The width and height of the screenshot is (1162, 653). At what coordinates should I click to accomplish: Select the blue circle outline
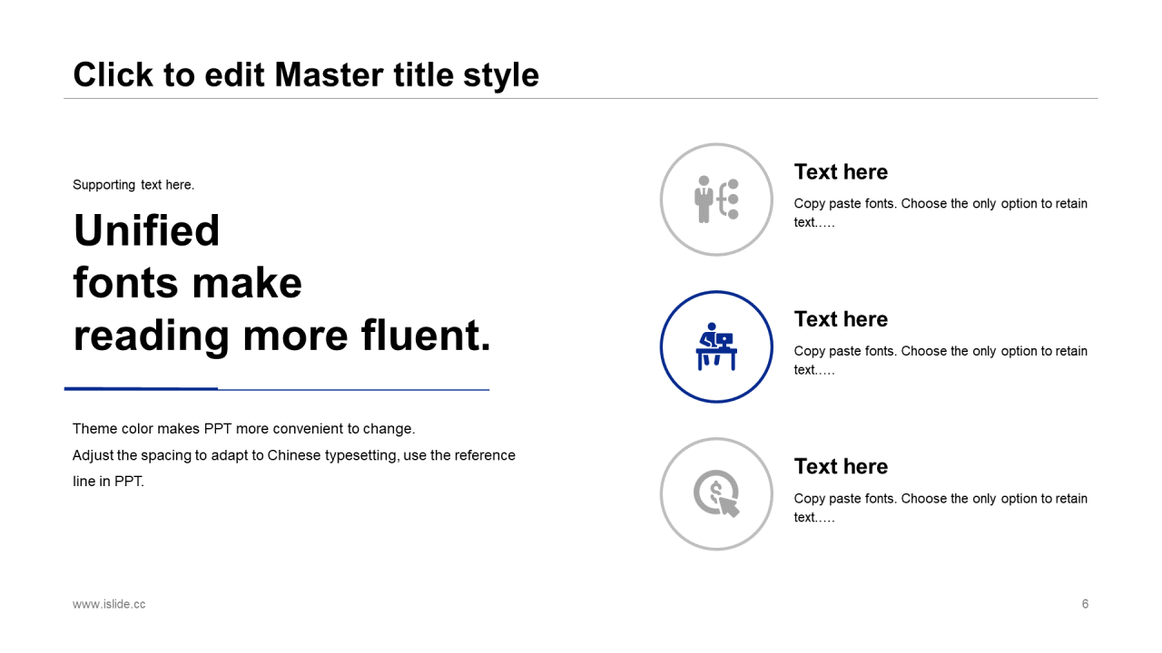[x=716, y=346]
